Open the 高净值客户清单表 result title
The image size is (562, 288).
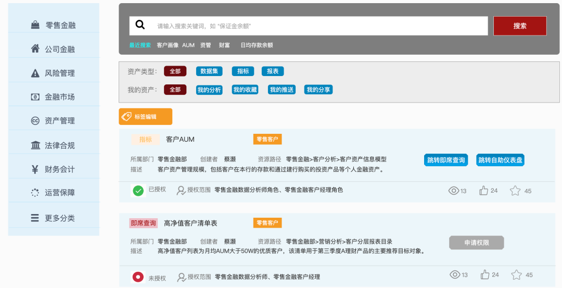pos(190,223)
